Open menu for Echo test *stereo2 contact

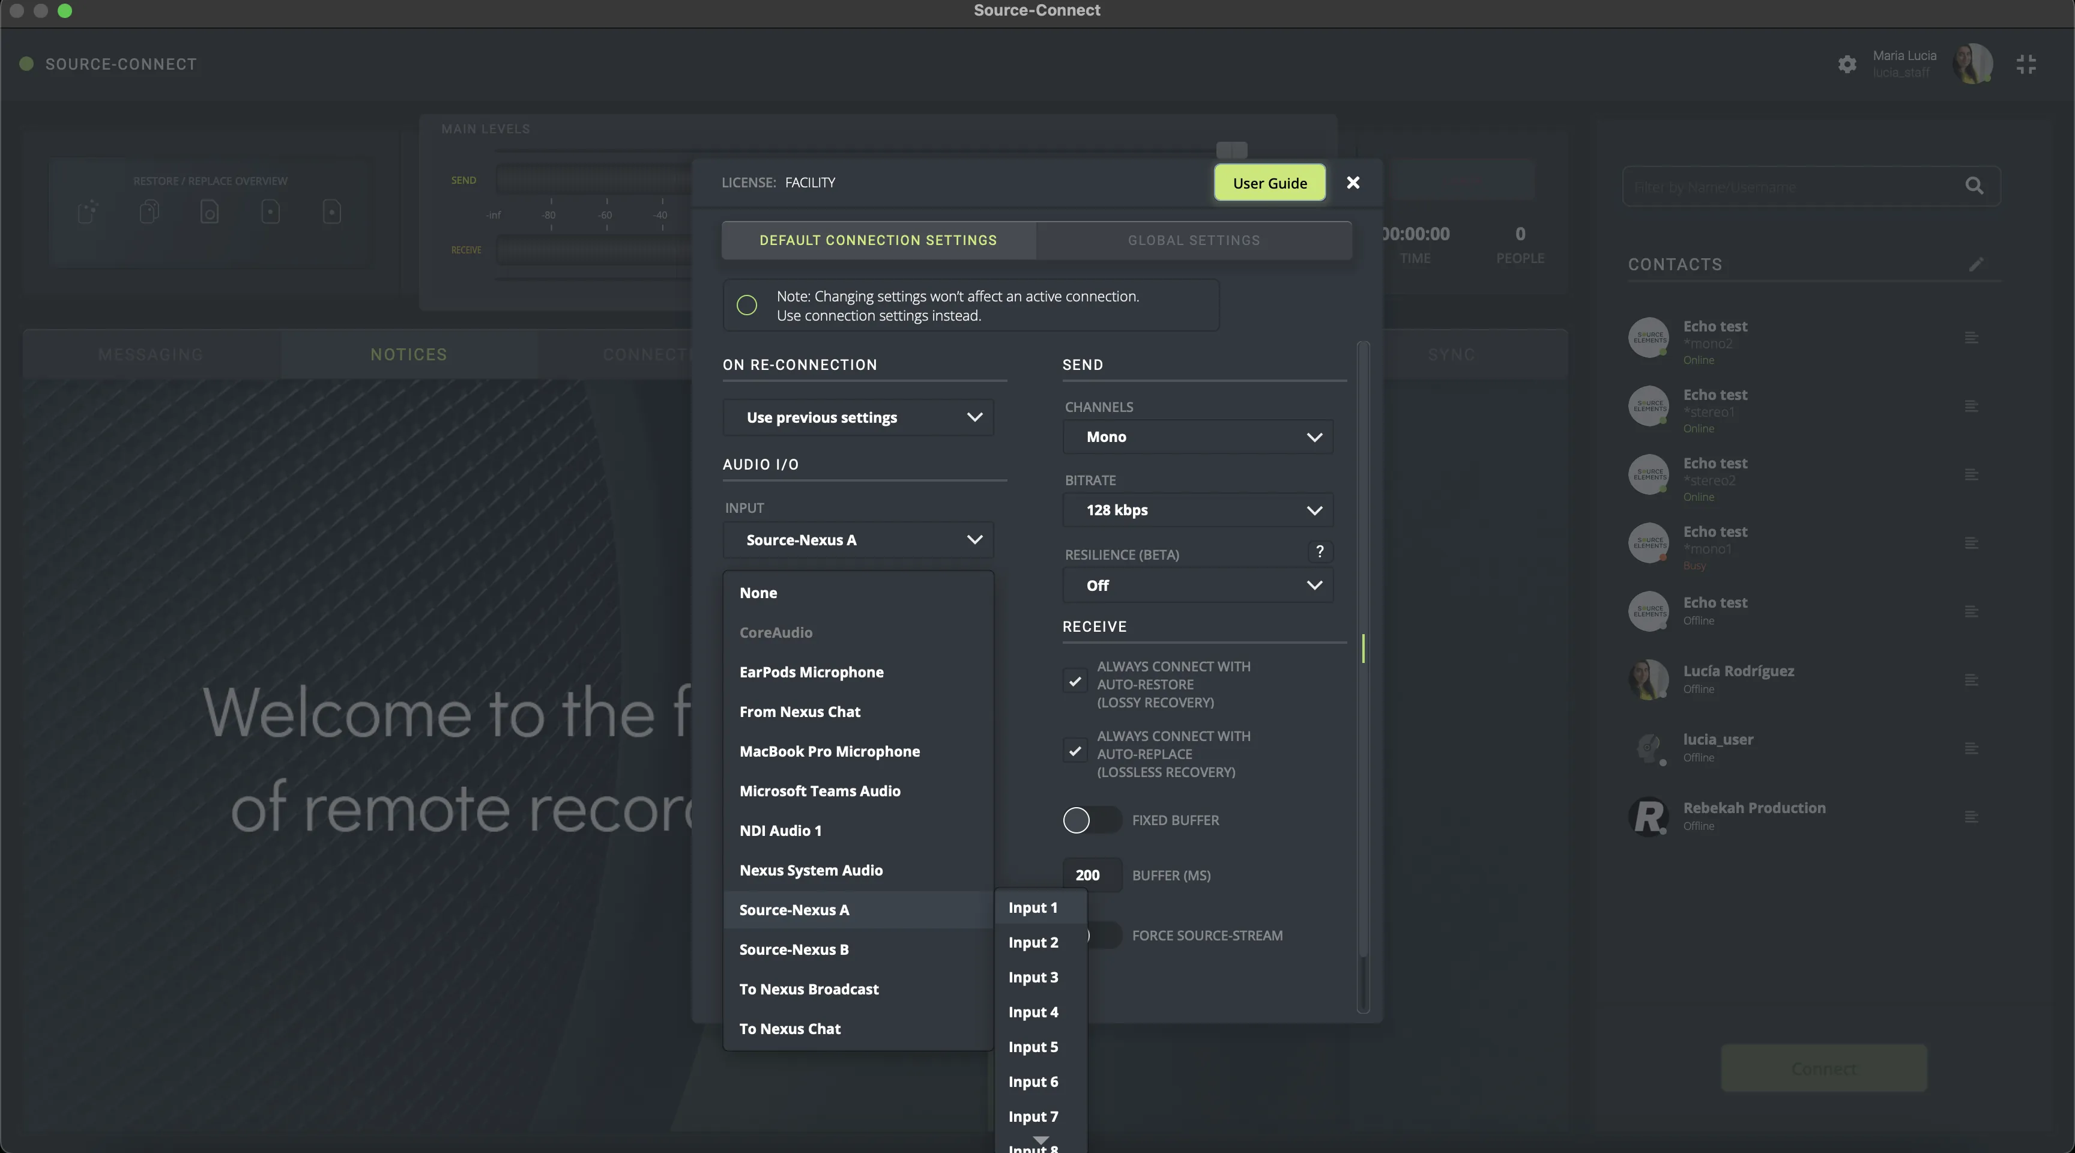1971,474
